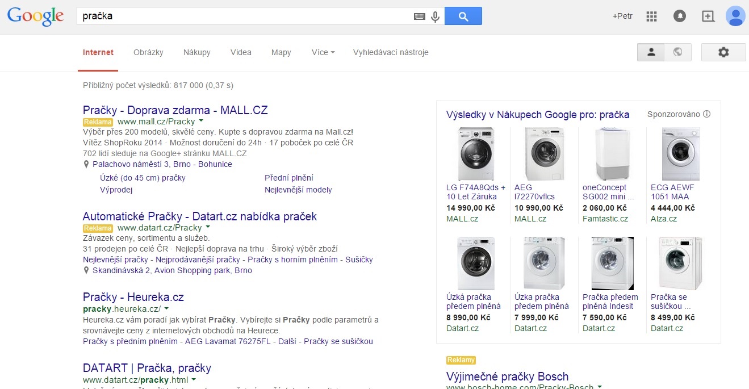Screen dimensions: 749x389
Task: Open the DATART | Pračka, pračky result
Action: (147, 368)
